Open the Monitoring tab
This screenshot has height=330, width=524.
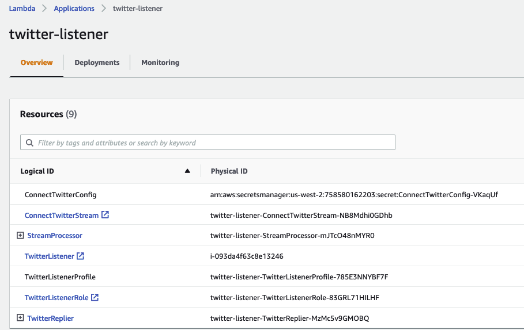coord(160,63)
